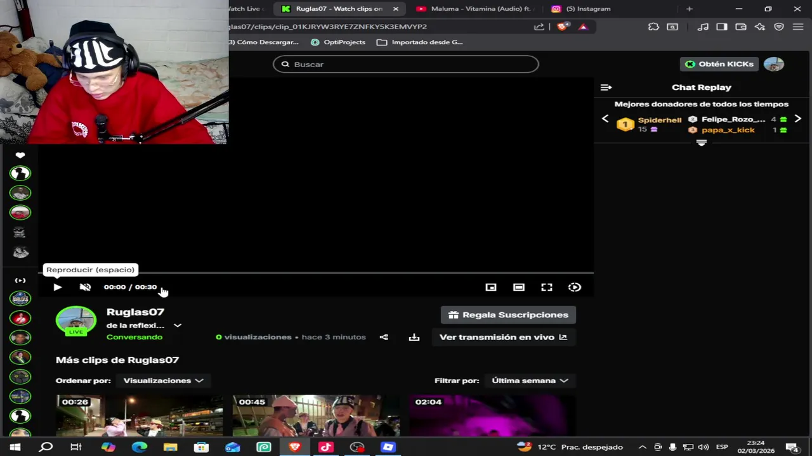Open the Visualizaciones sort dropdown
The image size is (812, 456).
pyautogui.click(x=163, y=381)
